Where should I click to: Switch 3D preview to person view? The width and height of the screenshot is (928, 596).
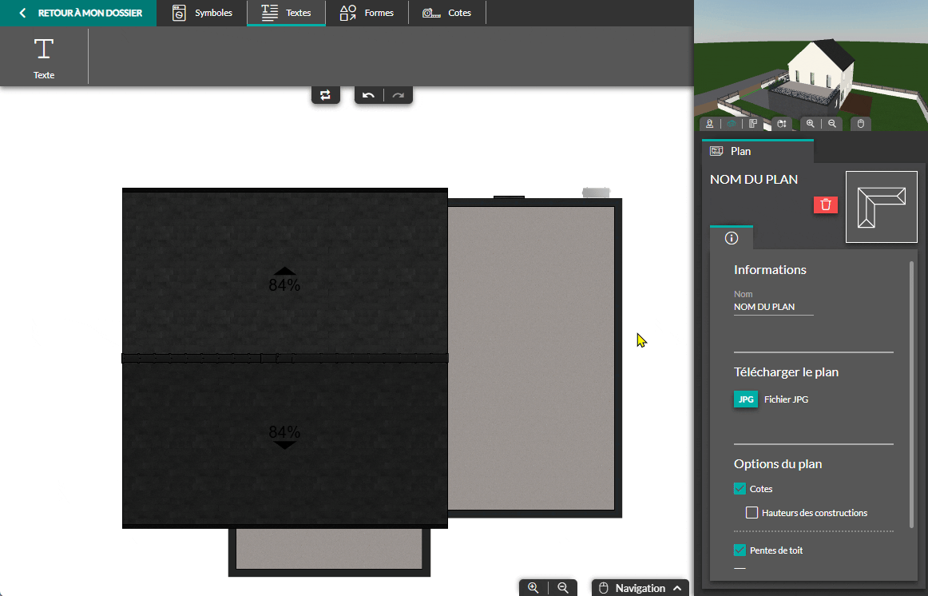click(709, 124)
